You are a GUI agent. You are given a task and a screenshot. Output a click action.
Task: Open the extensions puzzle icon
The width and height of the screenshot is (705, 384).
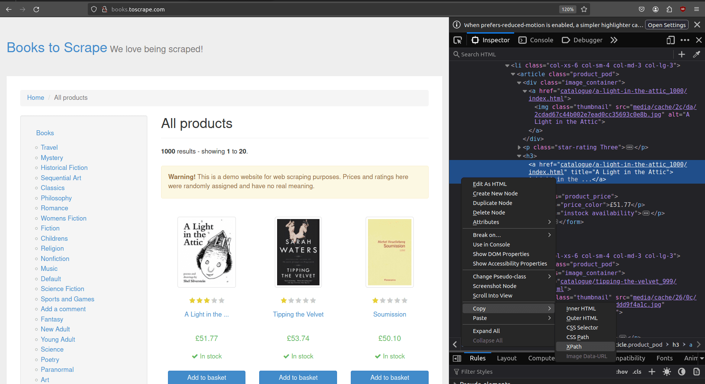669,9
